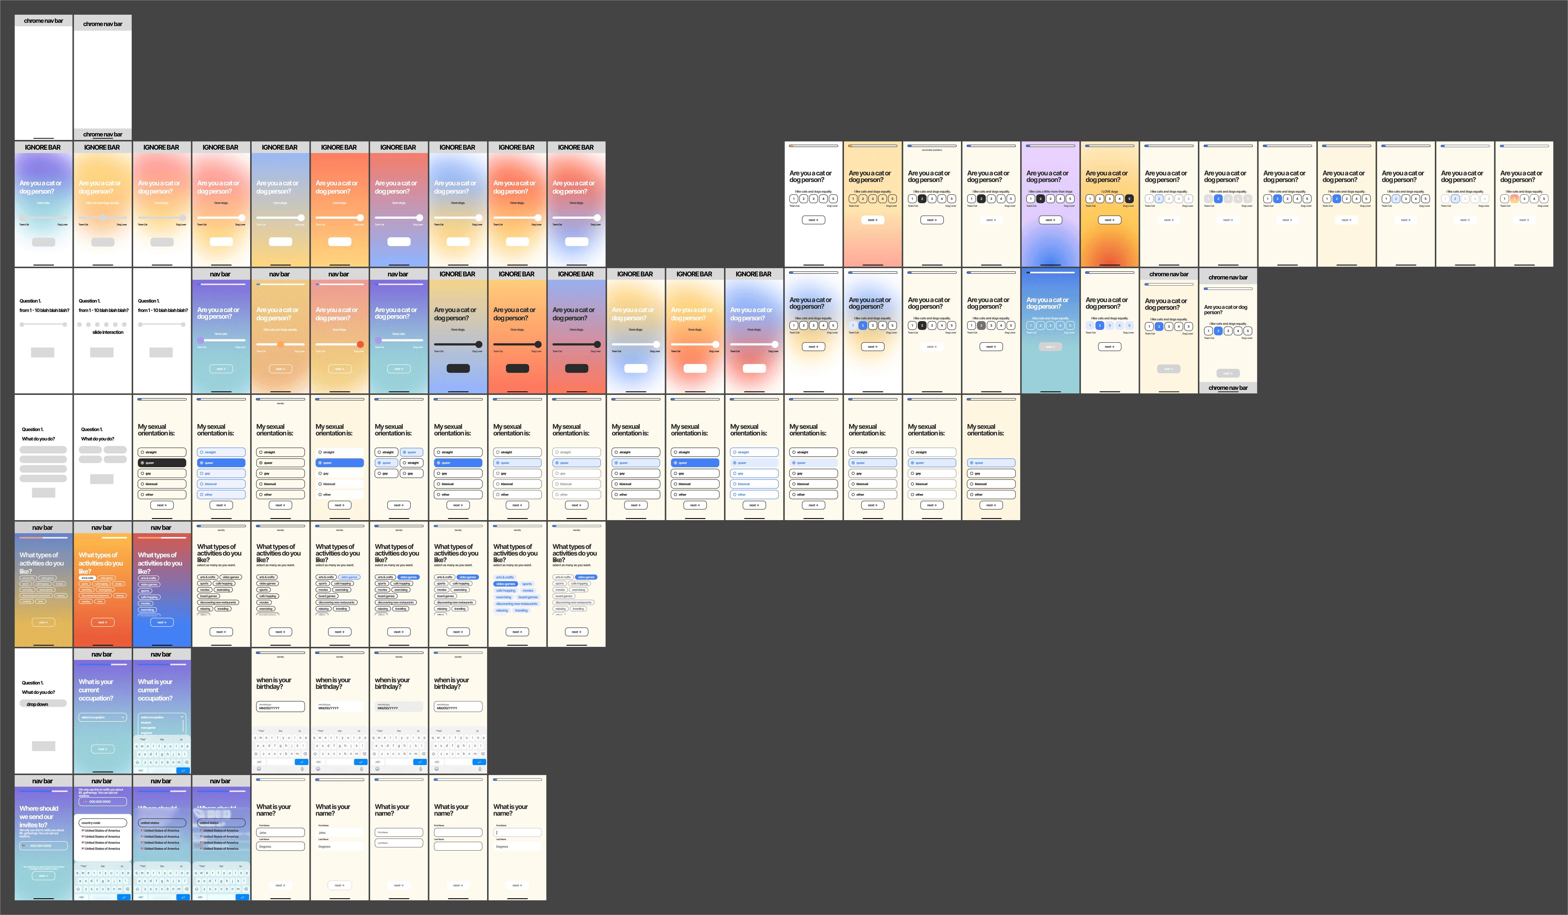Tap backspace key beneath white 'country code' list
The image size is (1568, 915).
(x=128, y=888)
